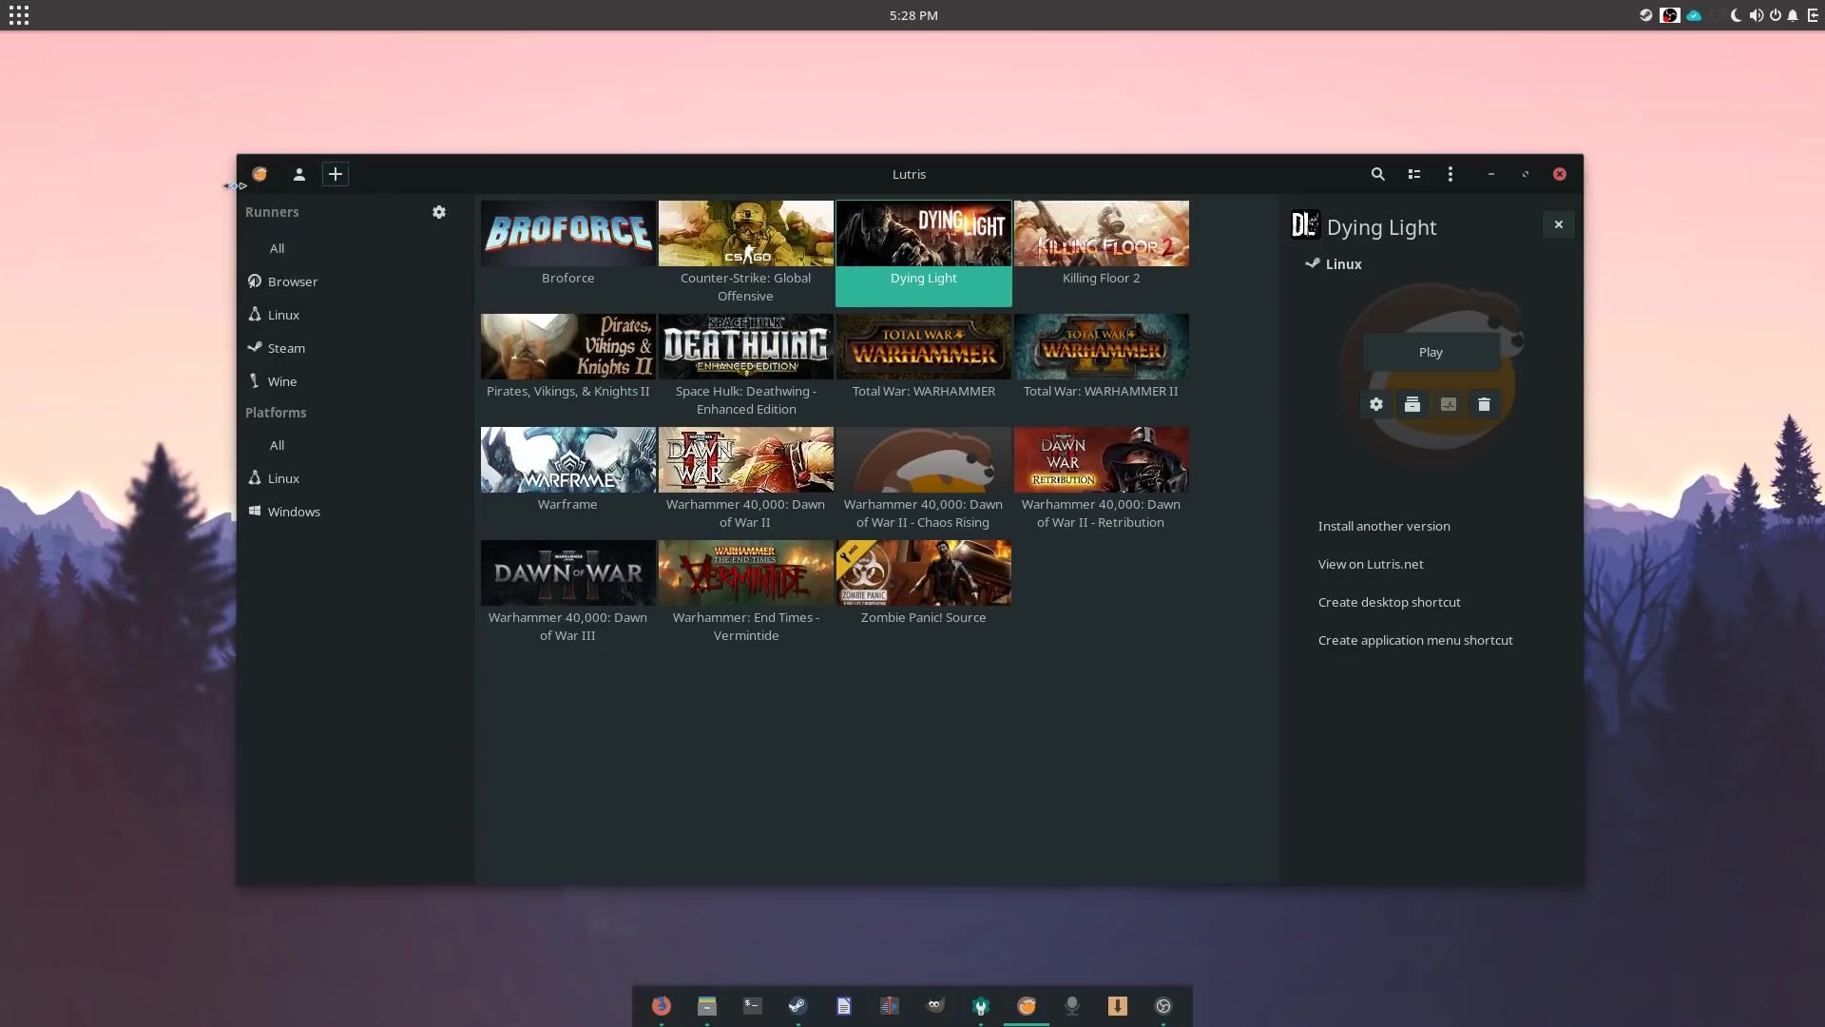
Task: Open OBS Studio from the dock
Action: click(x=1163, y=1006)
